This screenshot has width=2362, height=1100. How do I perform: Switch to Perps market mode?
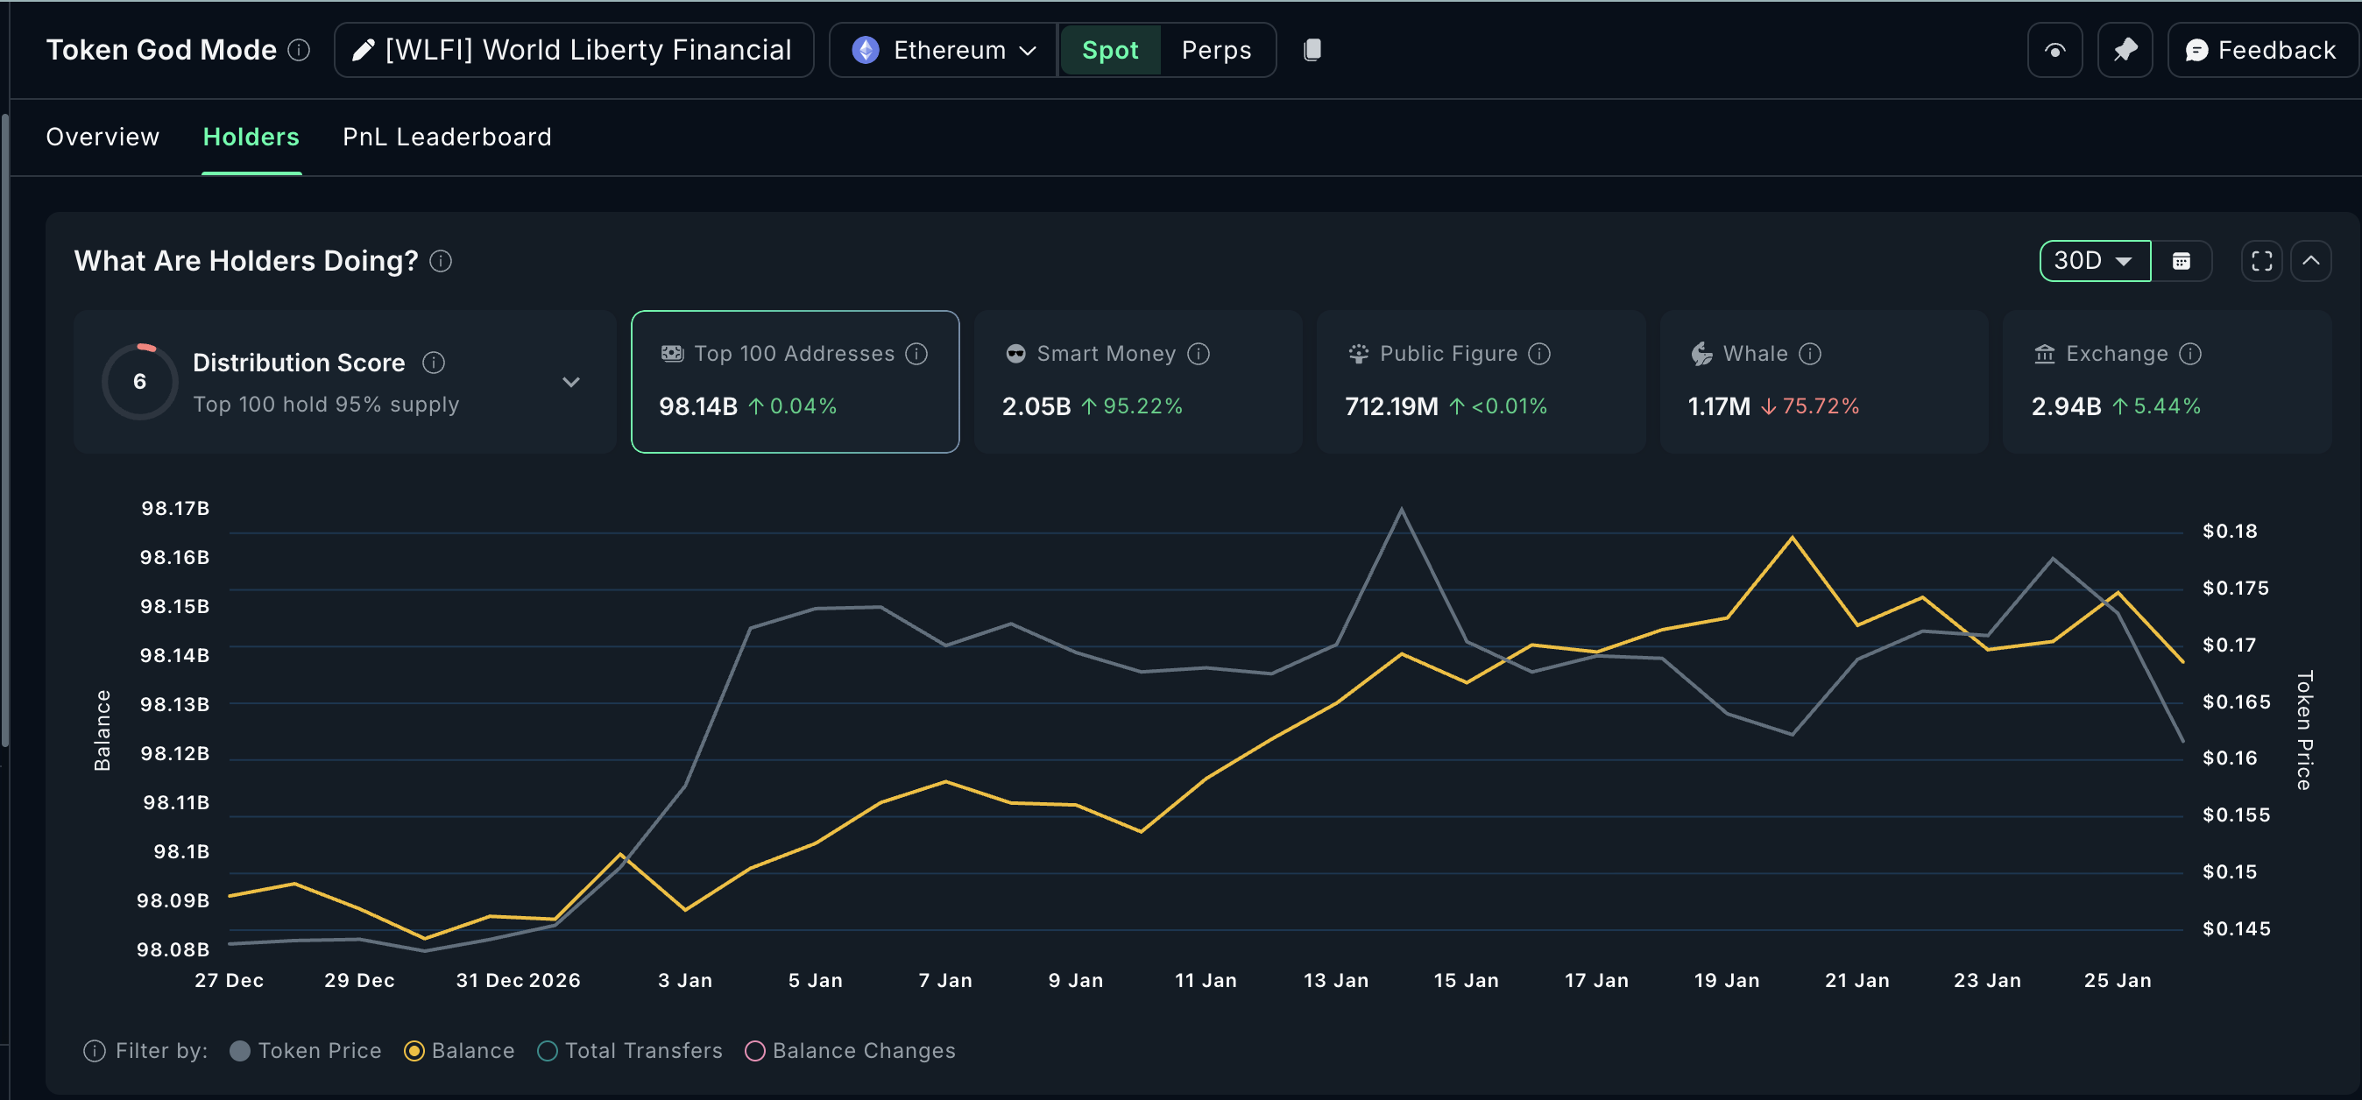coord(1216,50)
